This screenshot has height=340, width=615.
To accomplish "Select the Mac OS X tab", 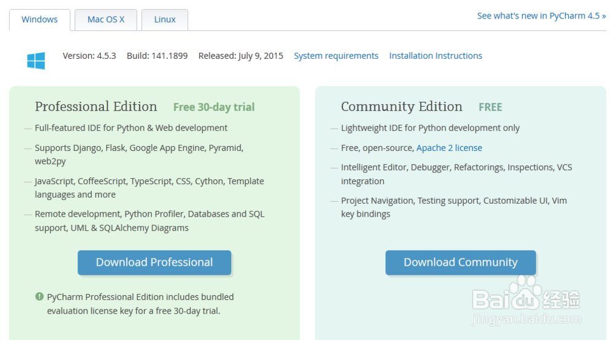I will point(106,20).
